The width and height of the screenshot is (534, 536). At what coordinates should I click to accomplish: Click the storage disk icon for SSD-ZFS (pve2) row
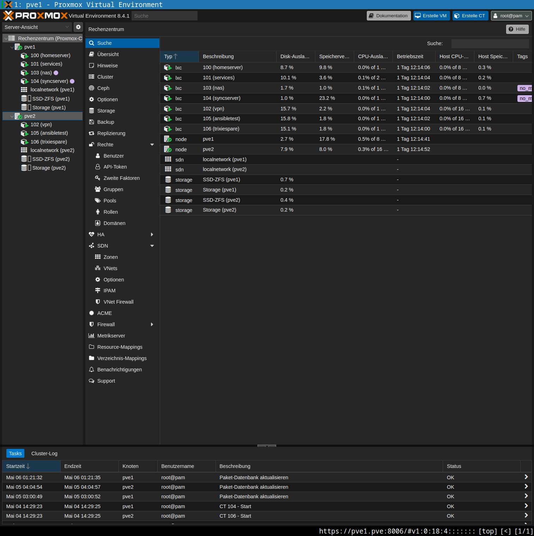168,200
